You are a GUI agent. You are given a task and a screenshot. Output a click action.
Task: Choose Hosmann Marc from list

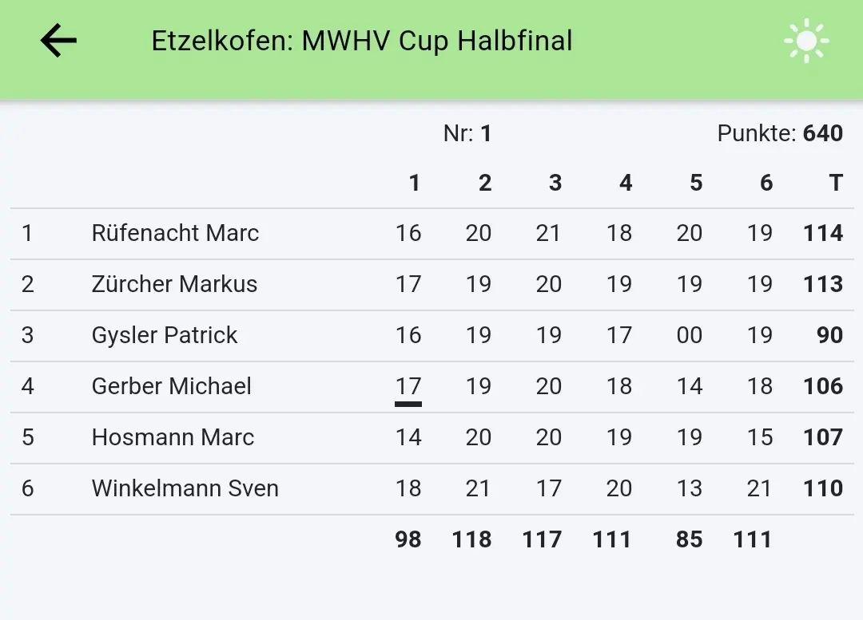173,437
